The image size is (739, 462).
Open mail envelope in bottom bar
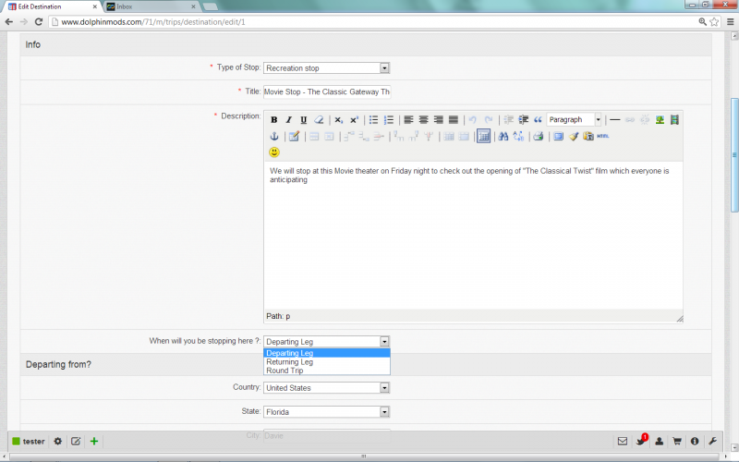pyautogui.click(x=623, y=442)
